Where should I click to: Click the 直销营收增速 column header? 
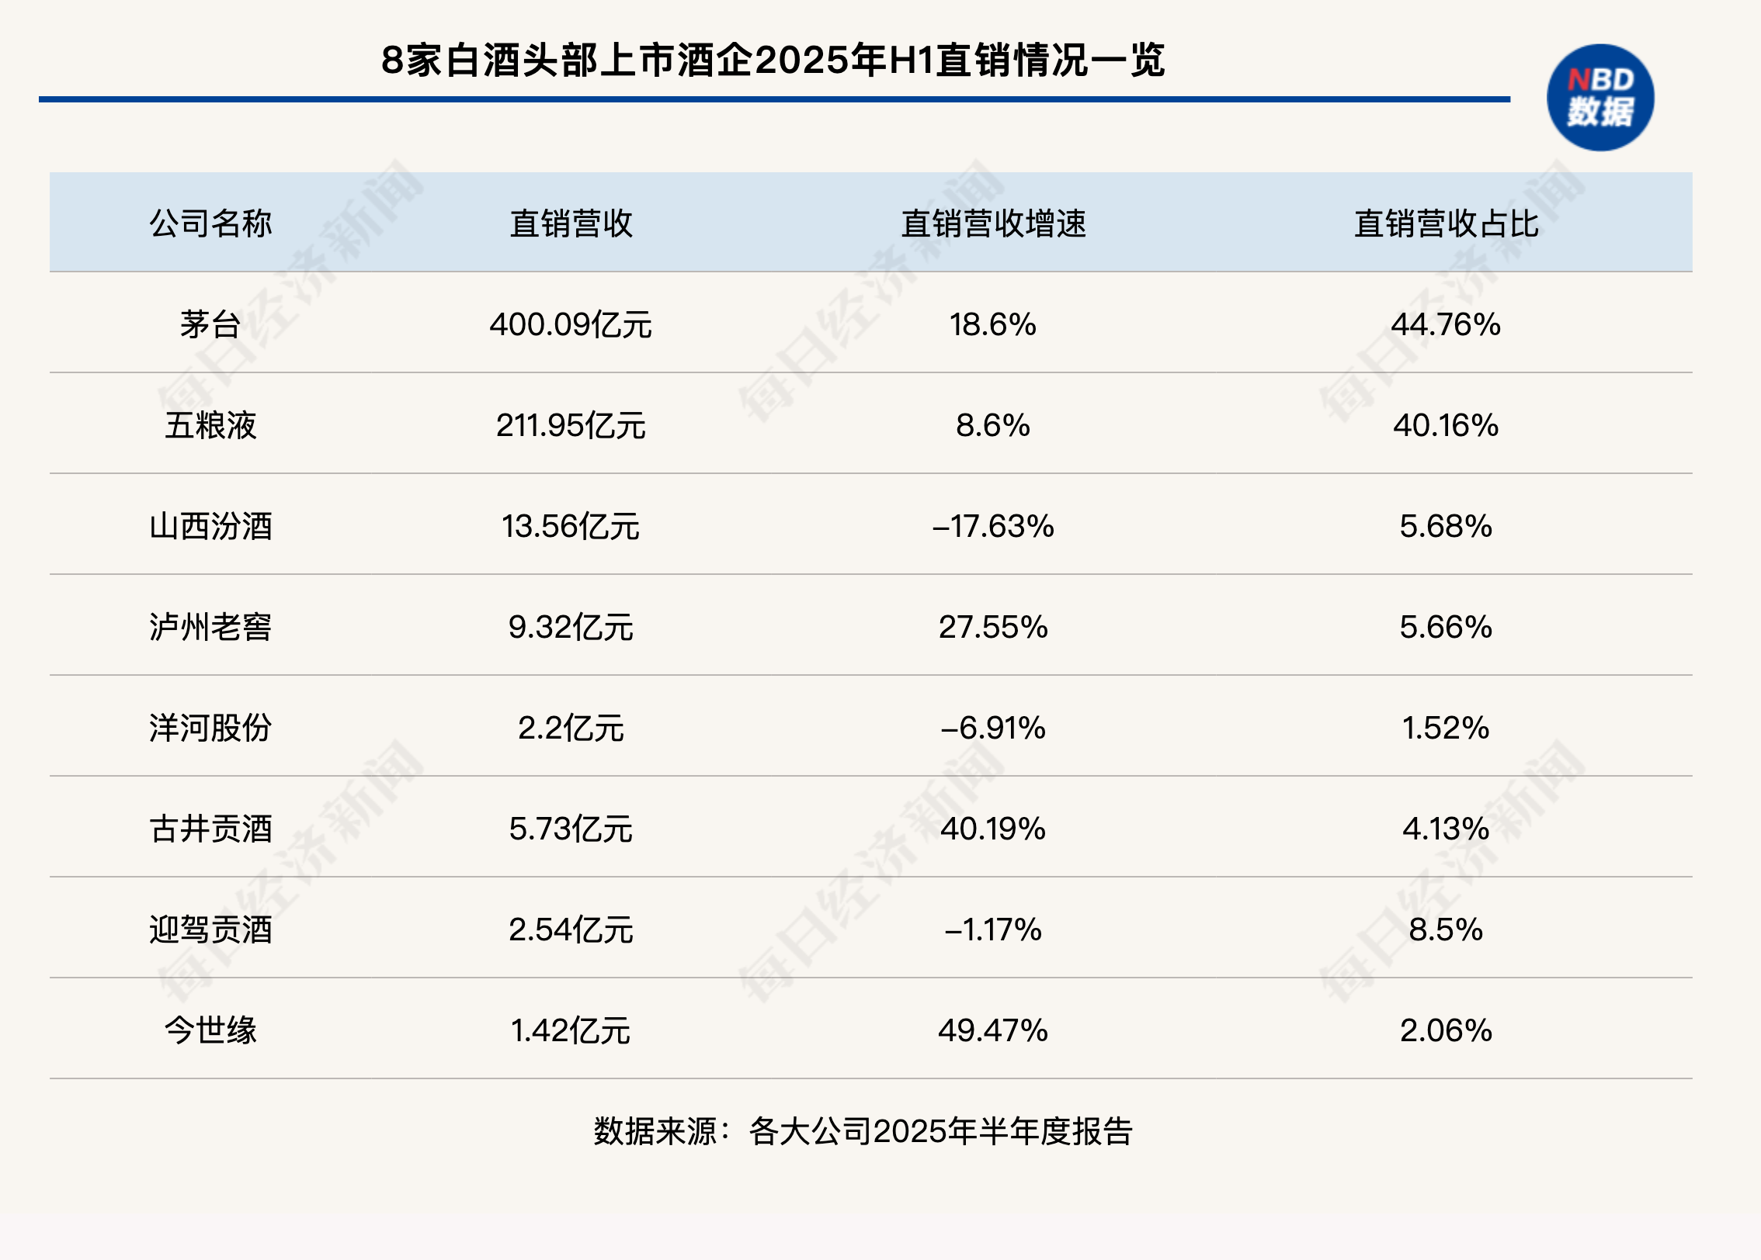pyautogui.click(x=993, y=223)
